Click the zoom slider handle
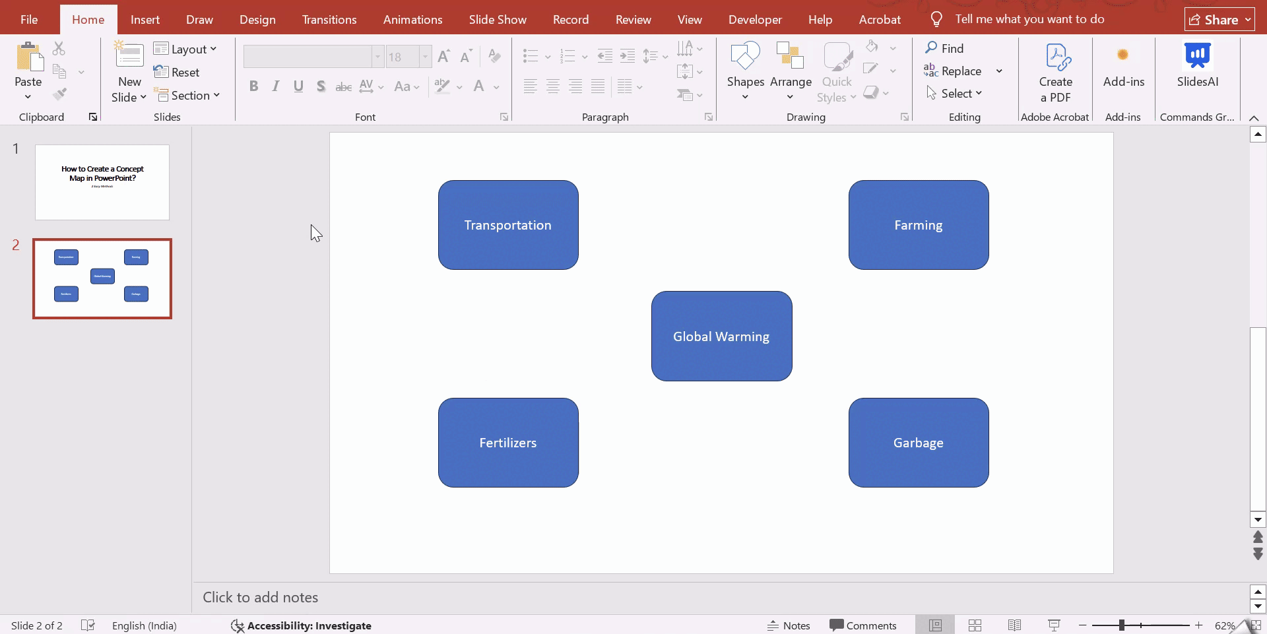 (1121, 625)
